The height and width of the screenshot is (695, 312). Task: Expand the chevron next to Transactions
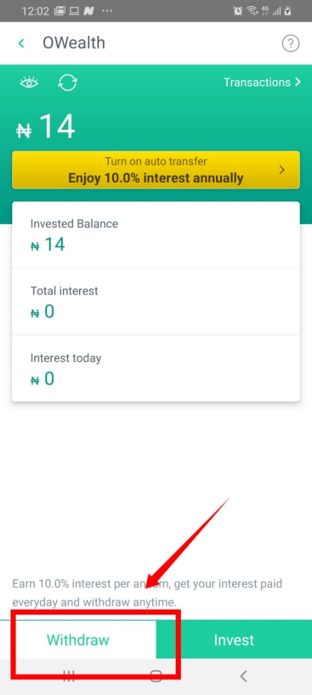click(297, 82)
